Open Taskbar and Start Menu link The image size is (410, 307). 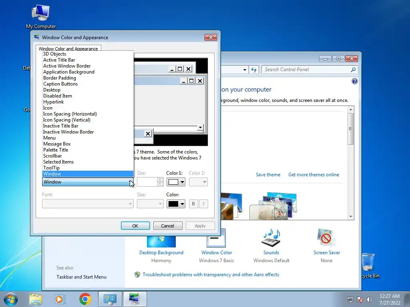click(x=81, y=277)
